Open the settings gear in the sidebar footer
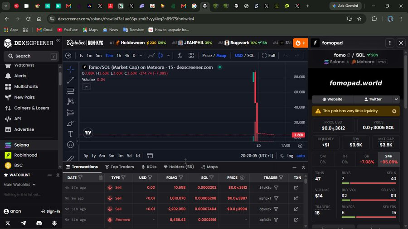The height and width of the screenshot is (229, 408). (54, 223)
